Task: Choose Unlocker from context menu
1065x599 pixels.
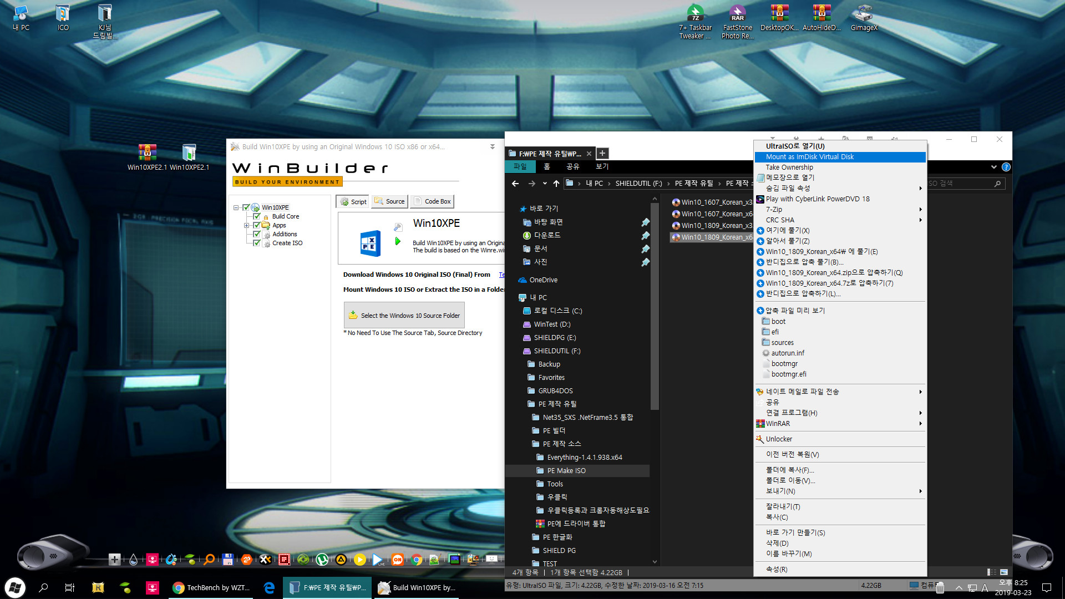Action: coord(840,439)
